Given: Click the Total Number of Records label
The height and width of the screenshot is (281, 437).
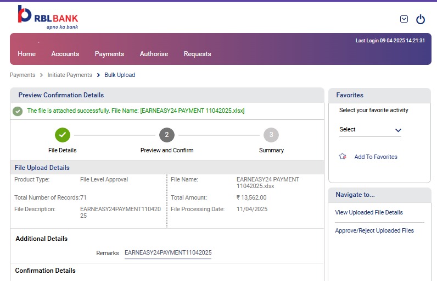Looking at the screenshot, I should click(47, 197).
